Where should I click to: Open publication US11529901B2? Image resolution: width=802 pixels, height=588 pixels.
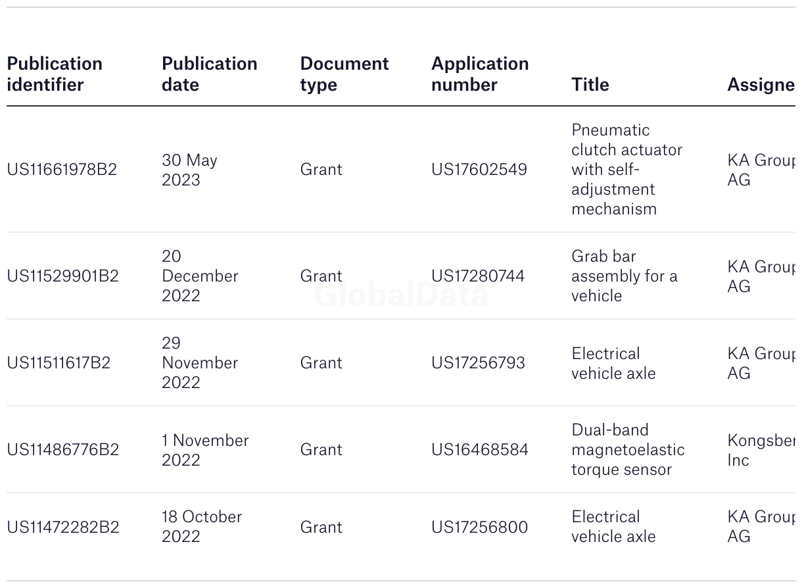click(62, 276)
